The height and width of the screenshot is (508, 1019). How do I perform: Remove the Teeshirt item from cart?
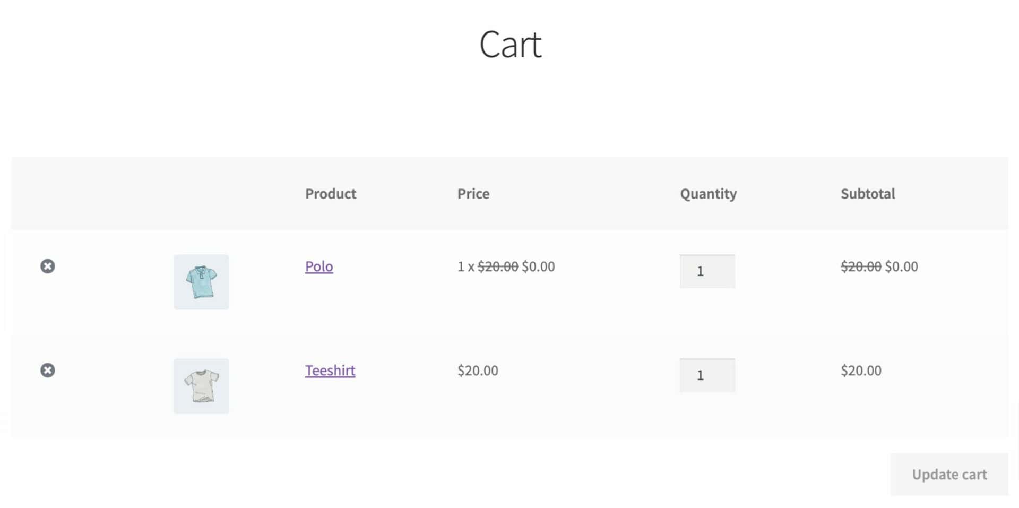click(x=48, y=370)
